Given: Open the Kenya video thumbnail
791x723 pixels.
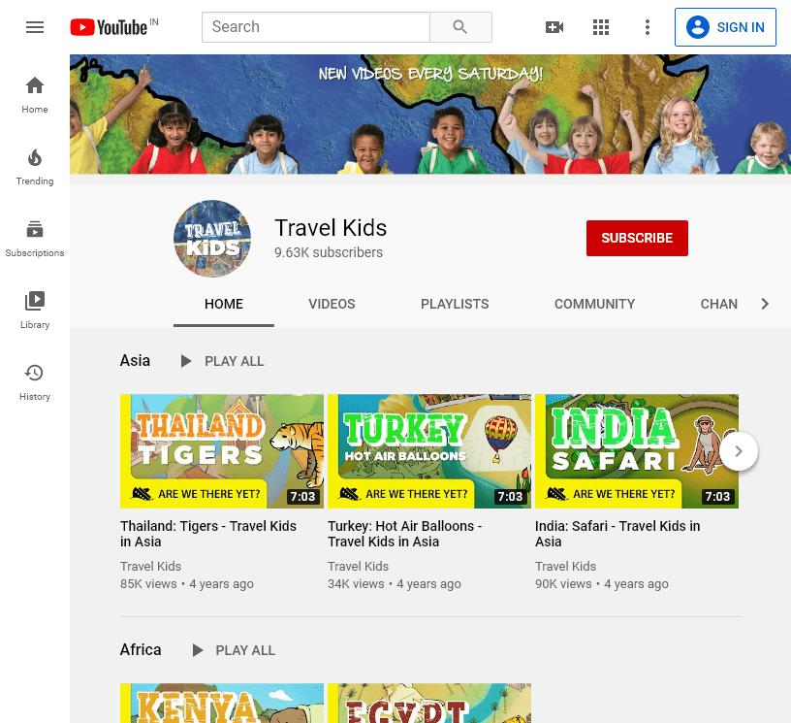Looking at the screenshot, I should click(222, 704).
